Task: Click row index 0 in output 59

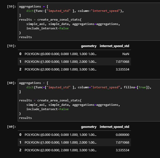Action: (x=20, y=54)
